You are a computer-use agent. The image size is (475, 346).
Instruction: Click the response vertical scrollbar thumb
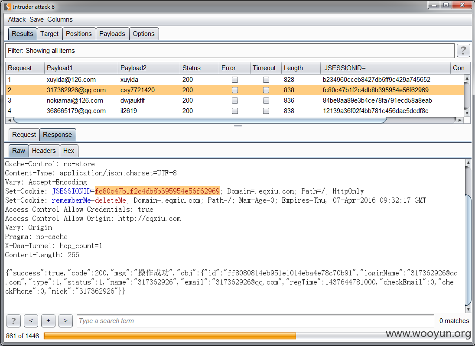pyautogui.click(x=468, y=250)
